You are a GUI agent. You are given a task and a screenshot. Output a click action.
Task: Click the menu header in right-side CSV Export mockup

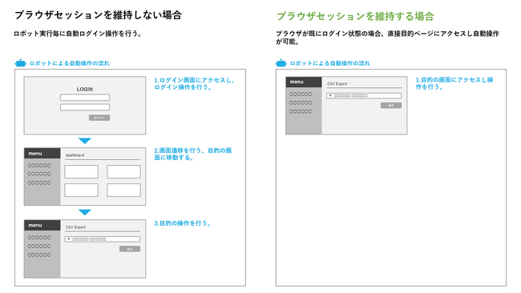click(304, 82)
